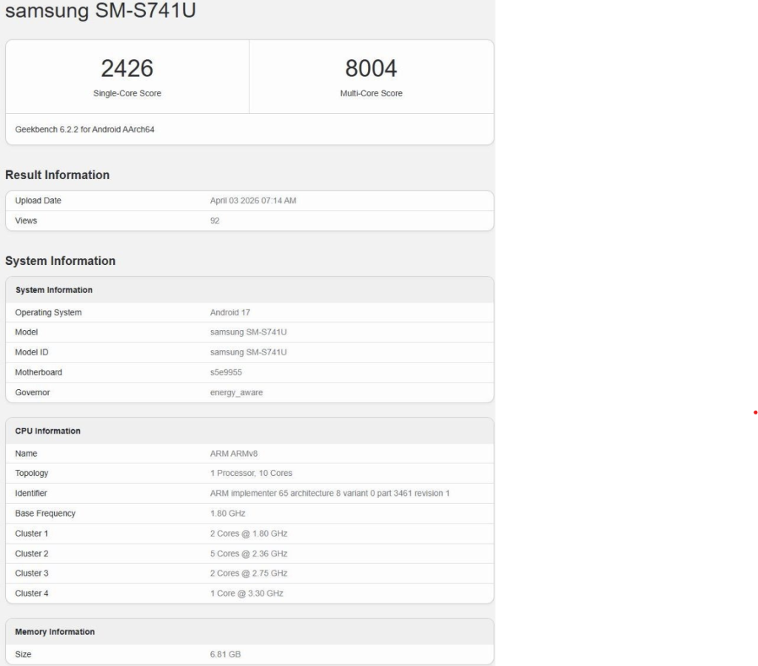Select 2 Cores @ 1.80 GHz value
The height and width of the screenshot is (666, 758).
(x=249, y=534)
